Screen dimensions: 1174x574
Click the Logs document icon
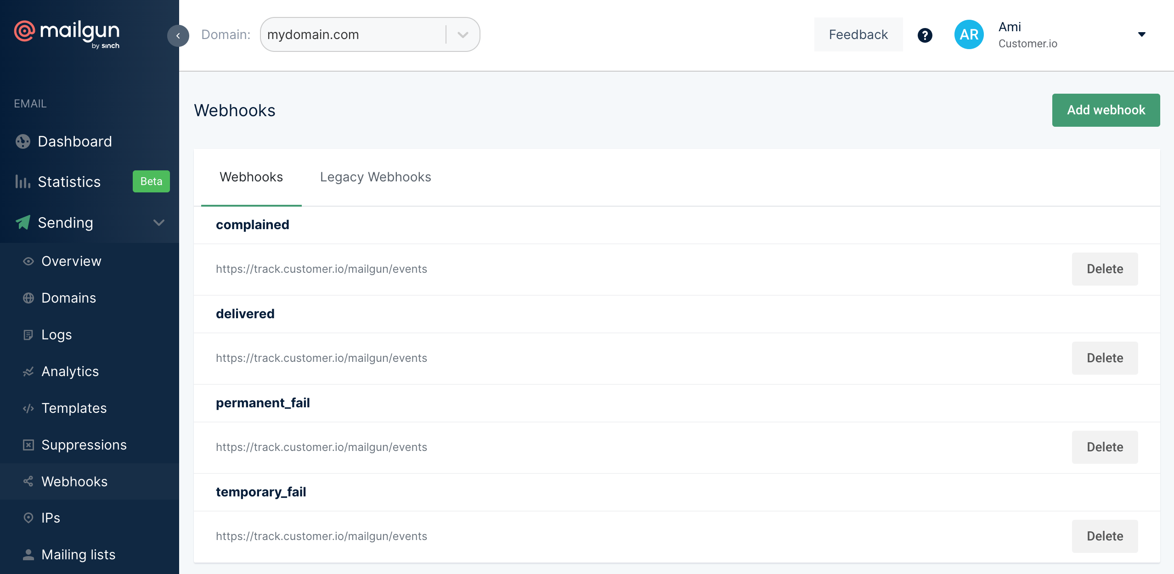(x=28, y=335)
